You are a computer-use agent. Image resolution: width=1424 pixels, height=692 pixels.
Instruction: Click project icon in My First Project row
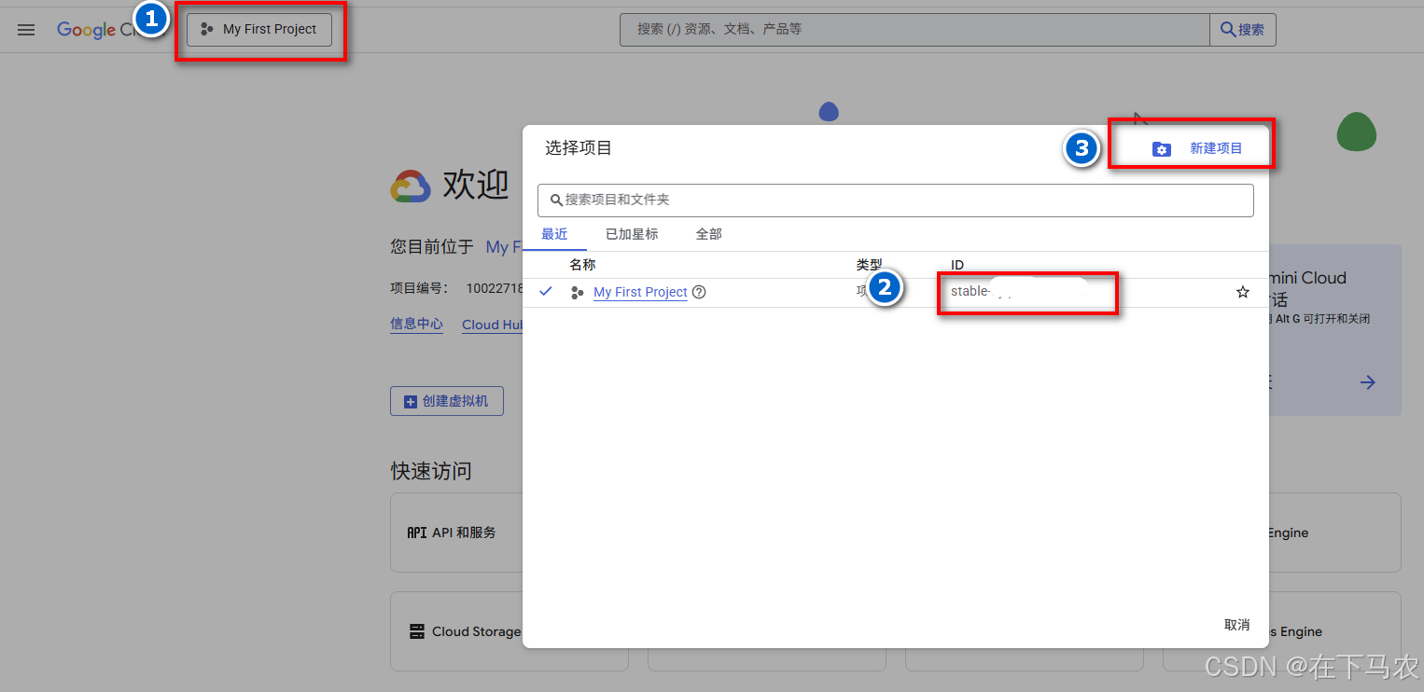pos(578,293)
